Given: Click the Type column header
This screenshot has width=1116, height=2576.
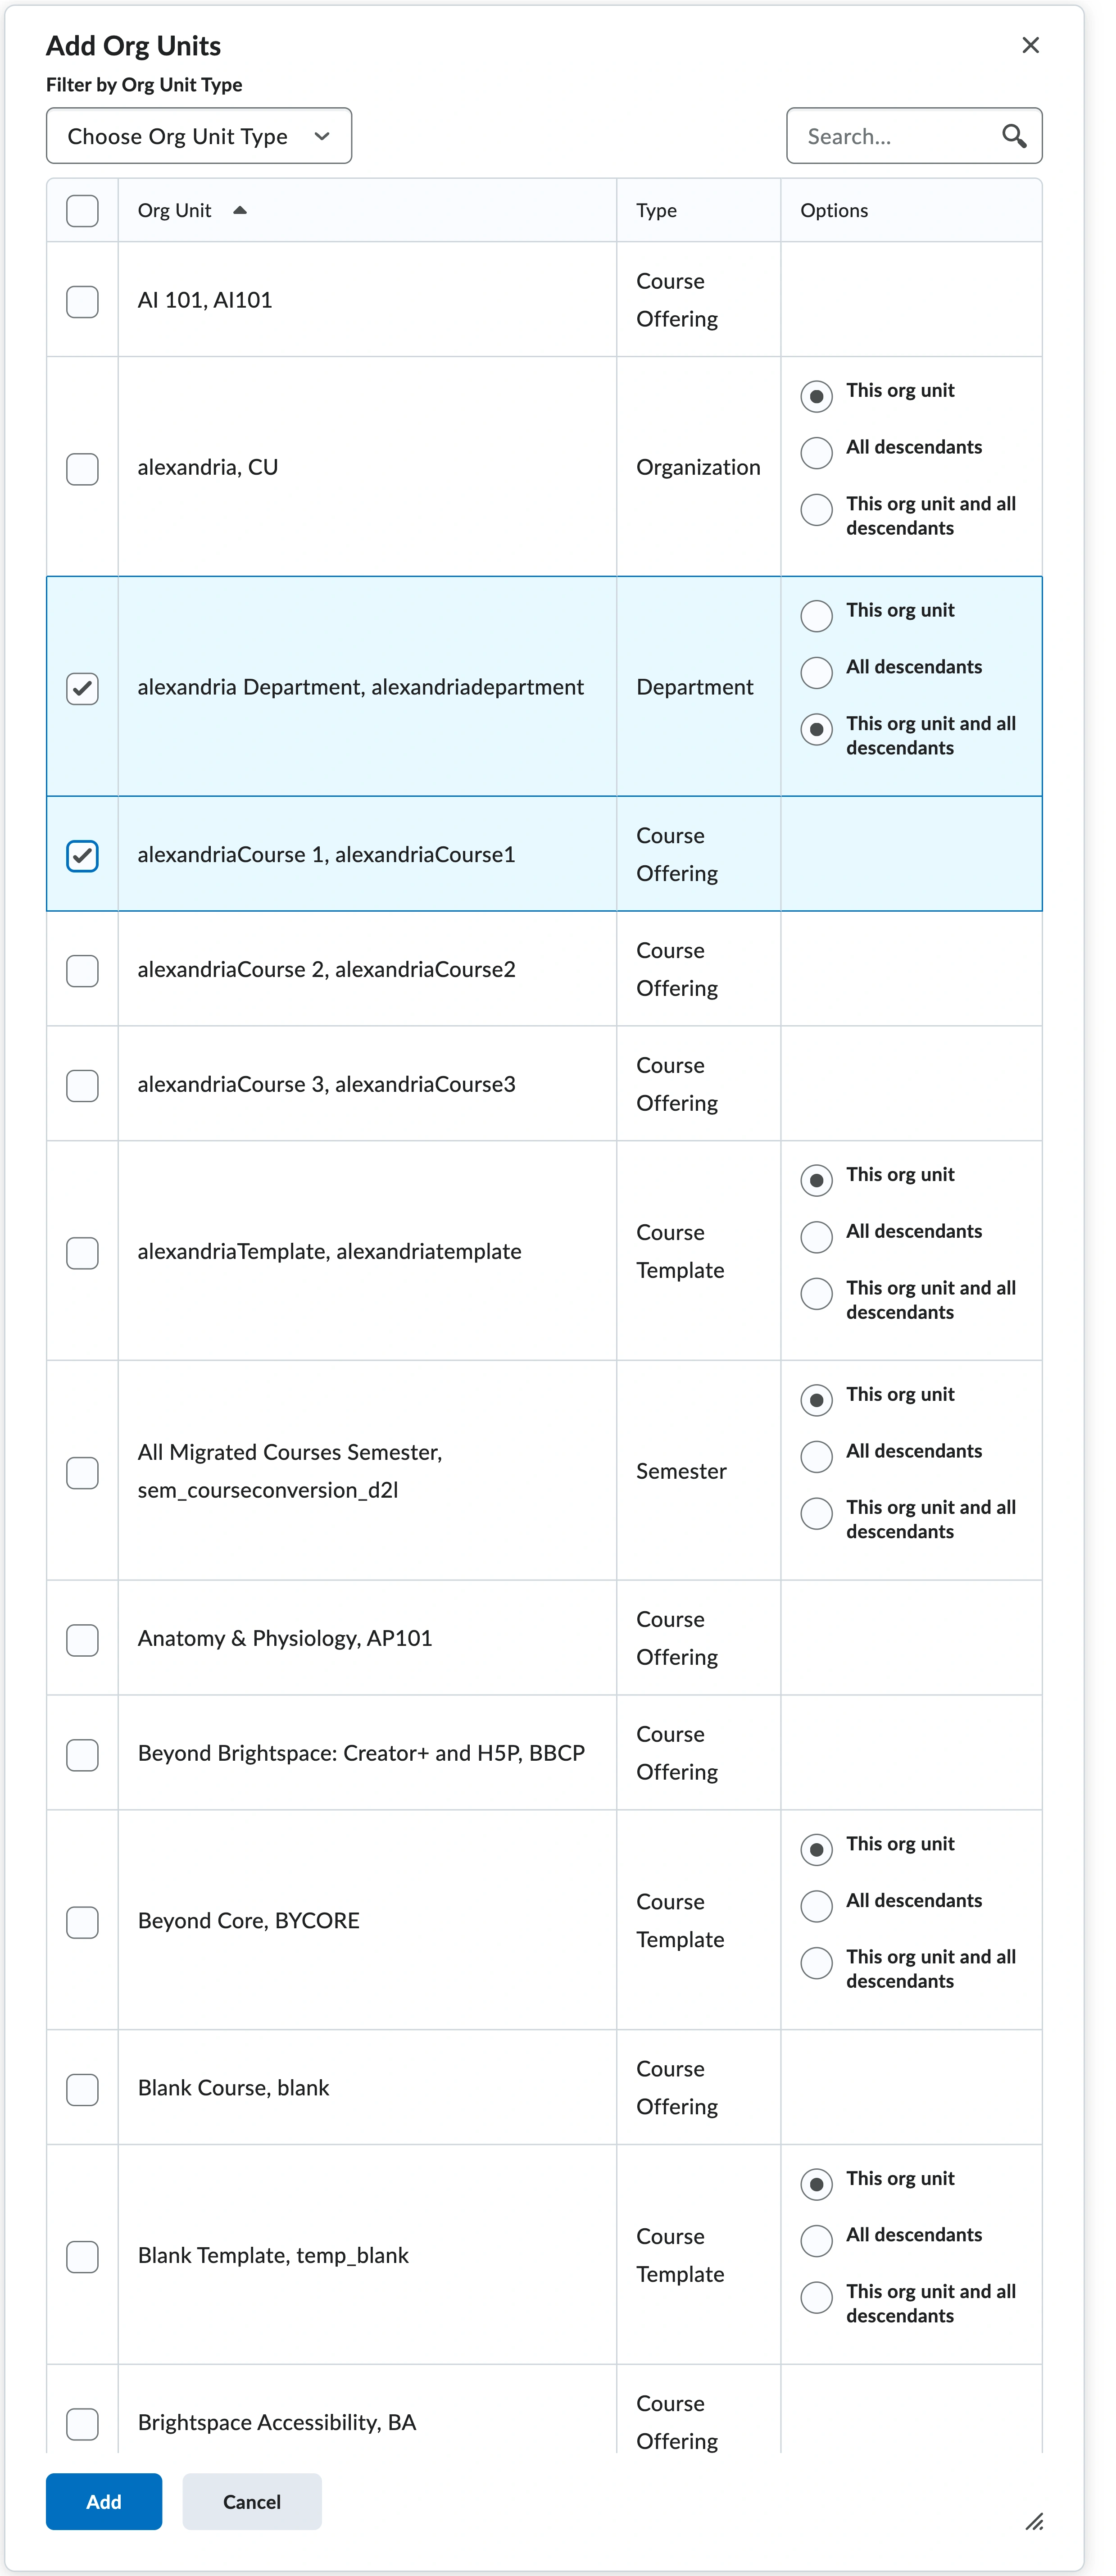Looking at the screenshot, I should [x=656, y=210].
